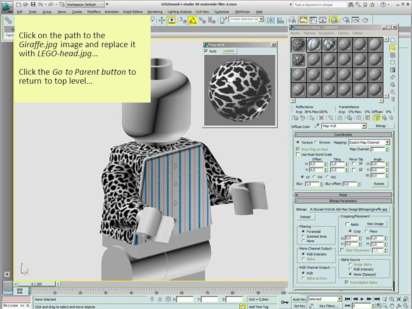The height and width of the screenshot is (309, 412).
Task: Select Environ radio button
Action: [316, 142]
